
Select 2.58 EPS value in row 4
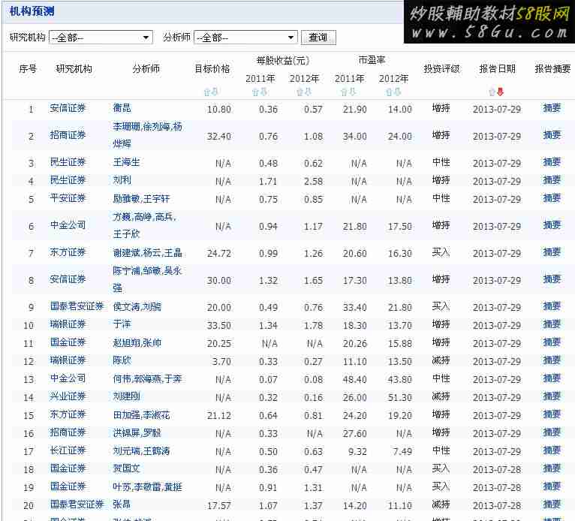point(314,181)
